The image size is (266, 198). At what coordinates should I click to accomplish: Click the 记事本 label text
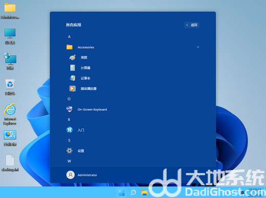85,78
